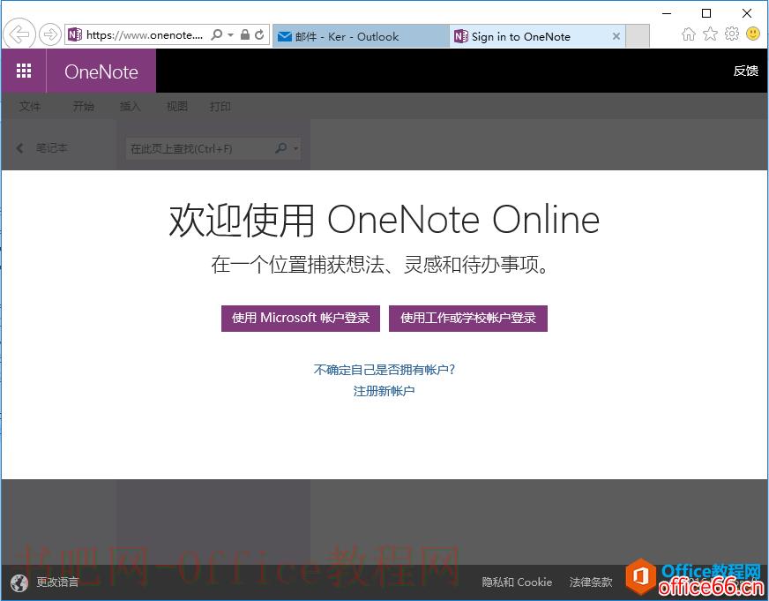Maximize the browser window

point(706,13)
